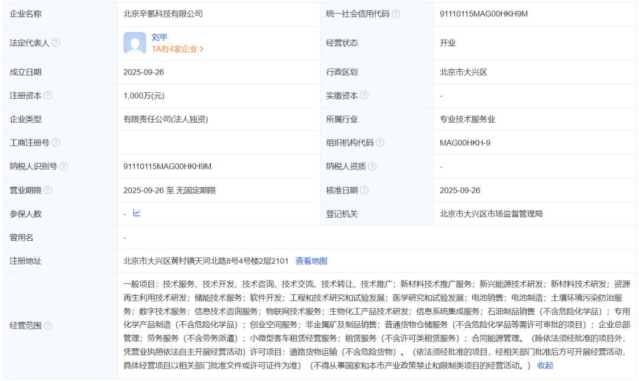Collapse business scope with 收起

[x=545, y=365]
